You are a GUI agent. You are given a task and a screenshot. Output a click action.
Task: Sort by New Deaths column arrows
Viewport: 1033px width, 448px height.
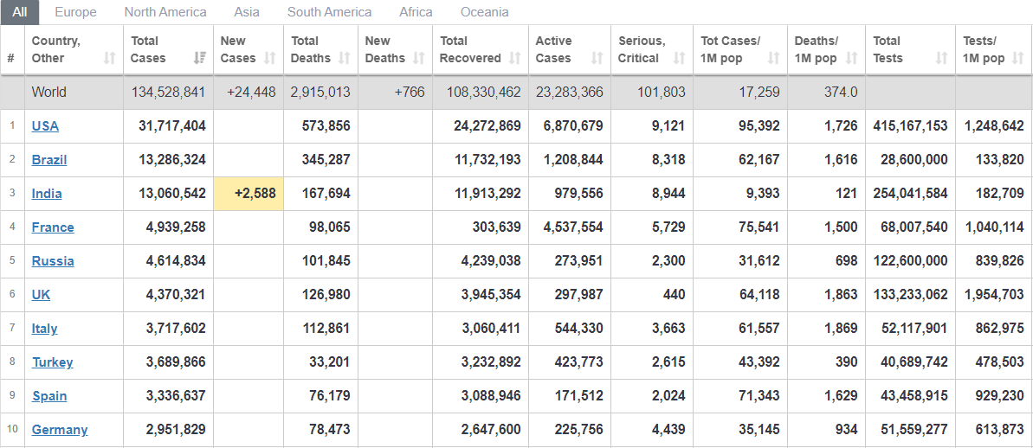[418, 58]
